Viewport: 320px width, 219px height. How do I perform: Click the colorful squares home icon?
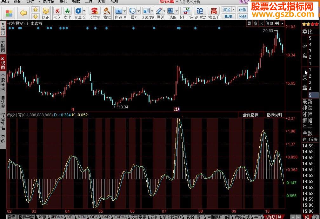click(x=9, y=13)
